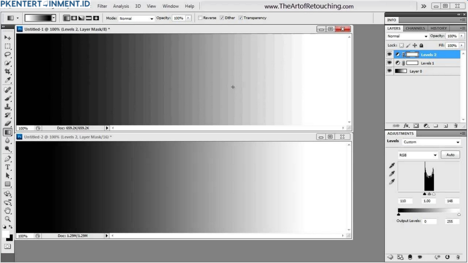Hide the Levels 1 layer
Viewport: 468px width, 263px height.
(x=389, y=63)
